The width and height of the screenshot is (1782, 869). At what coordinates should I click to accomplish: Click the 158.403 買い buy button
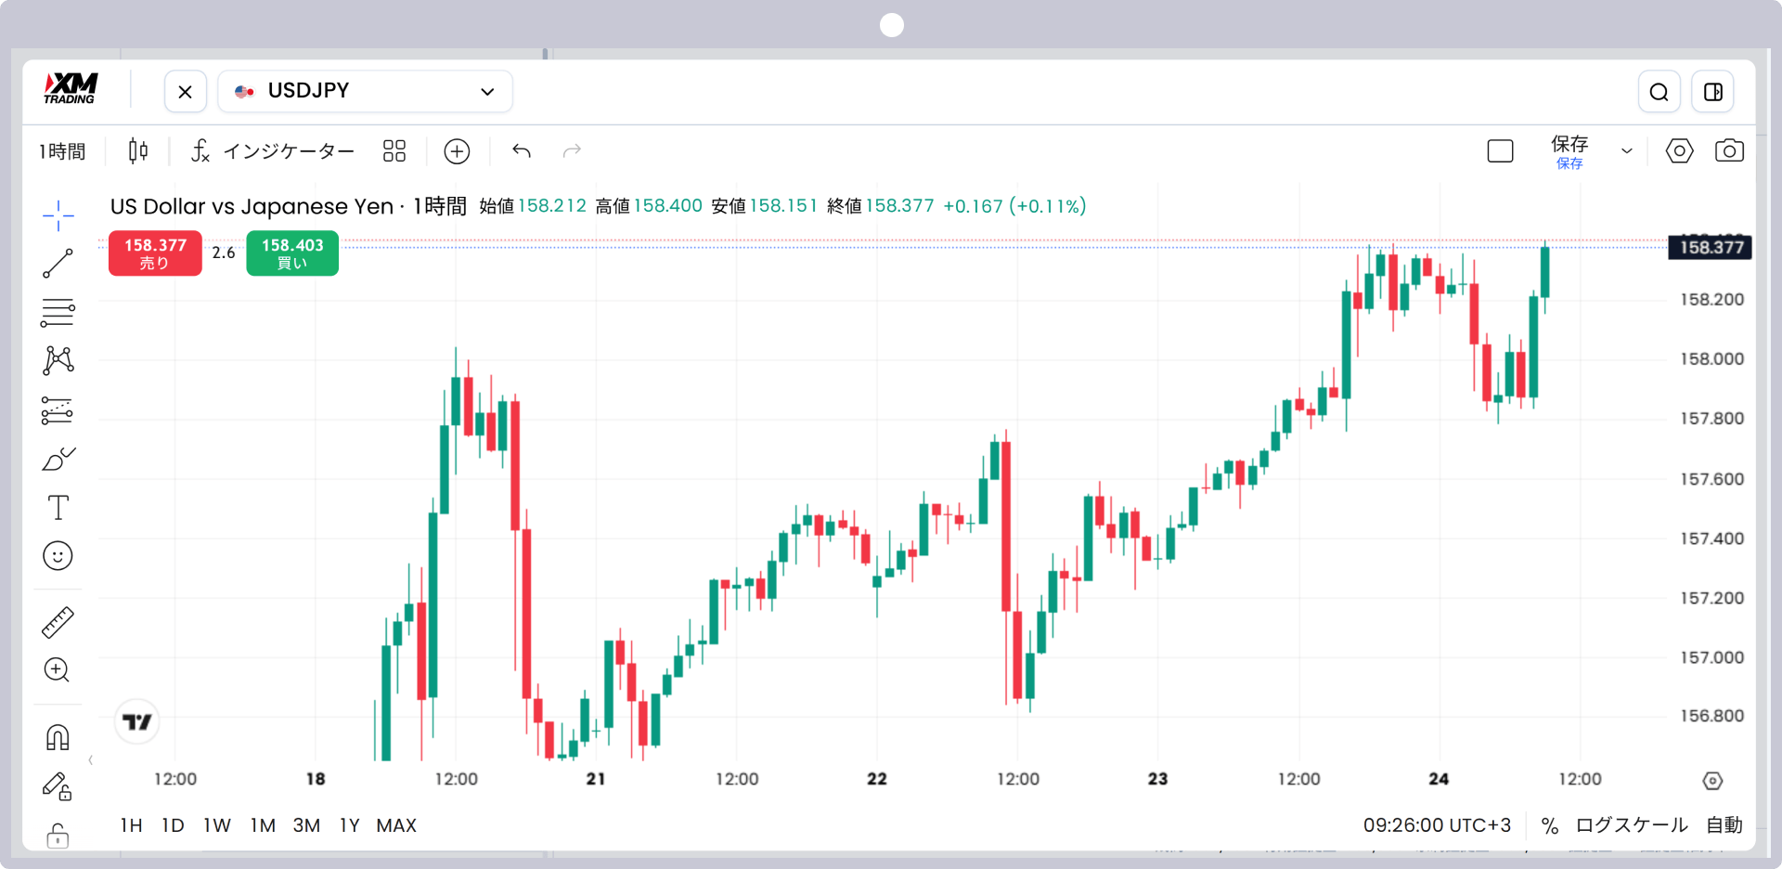[292, 253]
